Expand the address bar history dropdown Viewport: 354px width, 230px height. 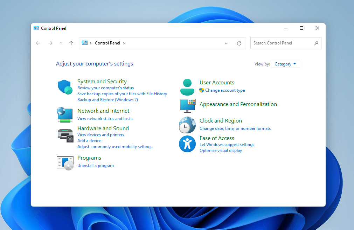226,43
